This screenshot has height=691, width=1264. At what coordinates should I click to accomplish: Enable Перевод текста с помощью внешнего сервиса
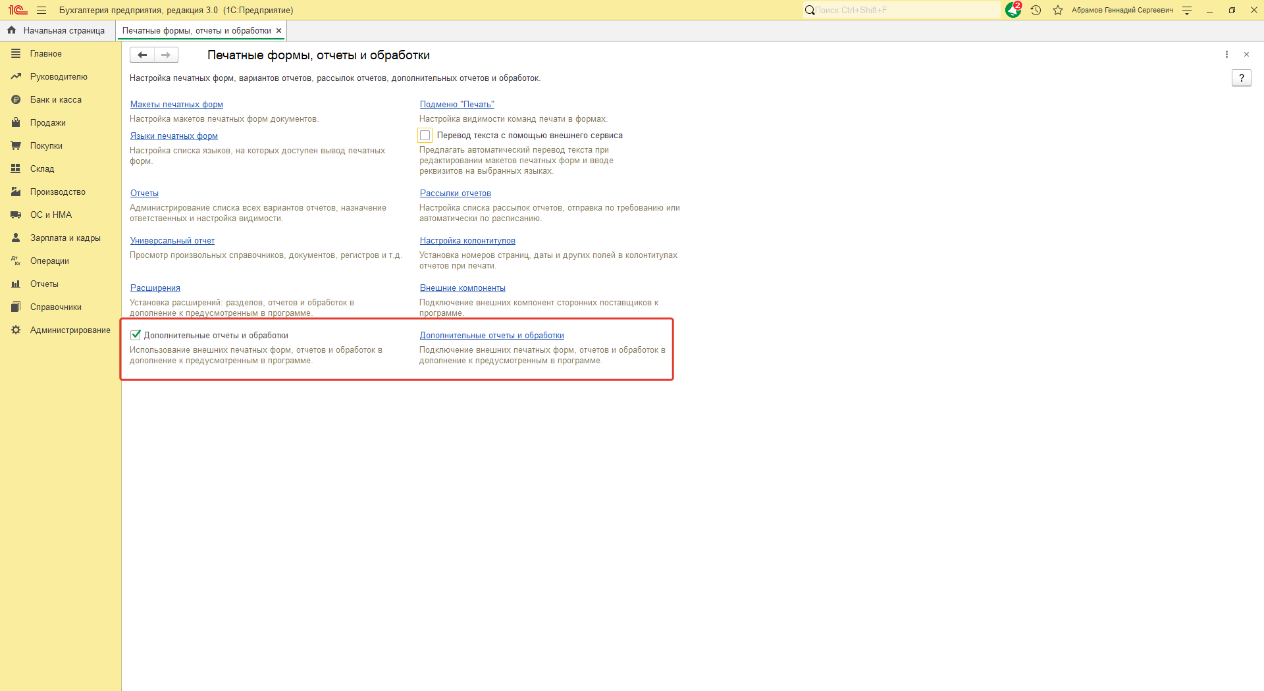pyautogui.click(x=425, y=136)
